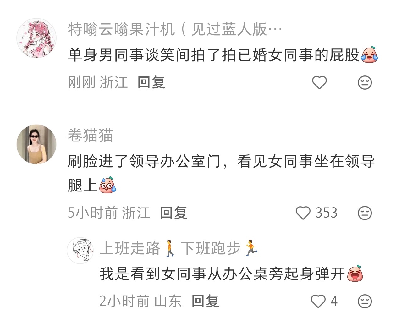
Task: Like the reply from 山东 with 4 likes
Action: [x=318, y=301]
